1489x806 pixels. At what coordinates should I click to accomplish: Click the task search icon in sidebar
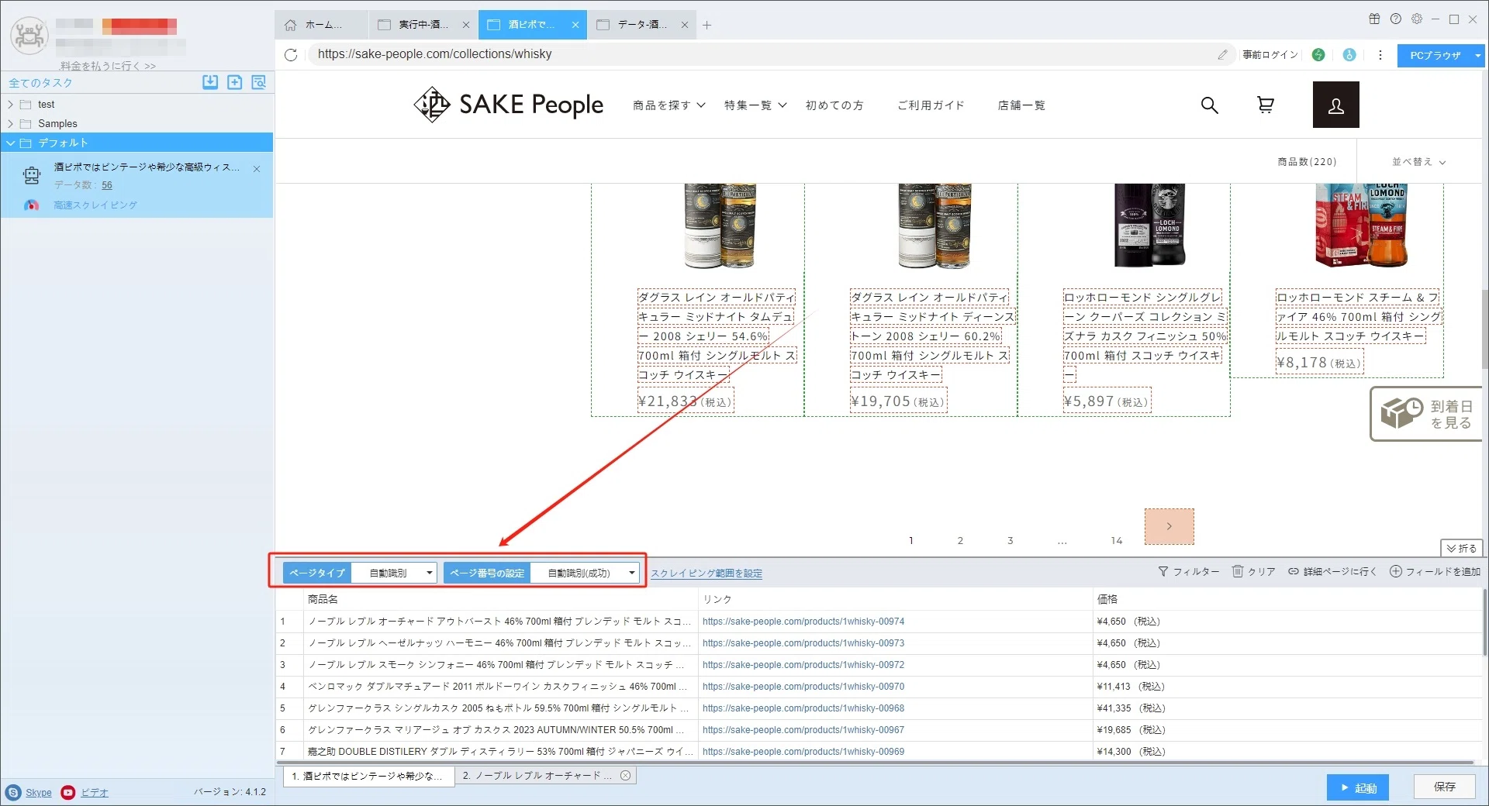click(x=259, y=82)
